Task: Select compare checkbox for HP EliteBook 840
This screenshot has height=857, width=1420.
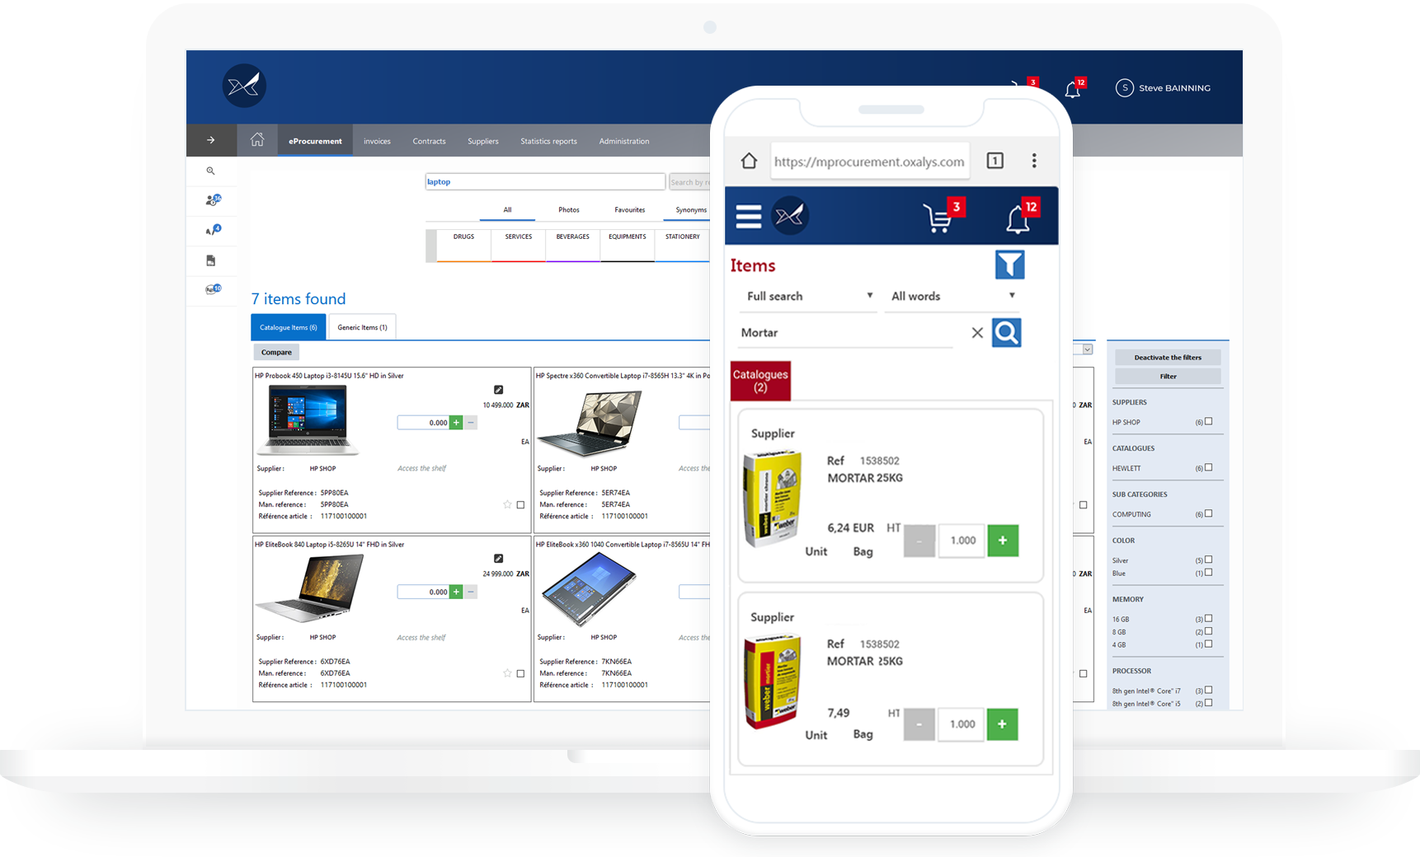Action: click(x=520, y=674)
